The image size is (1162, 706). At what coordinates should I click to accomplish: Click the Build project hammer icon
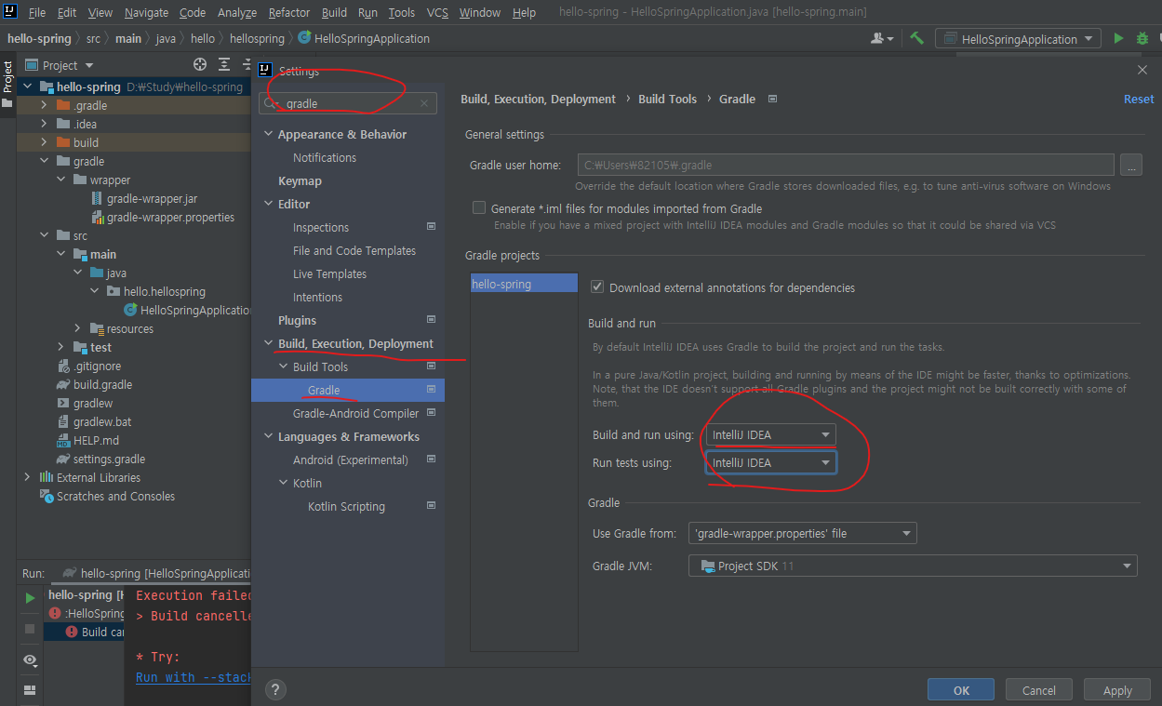(x=916, y=38)
